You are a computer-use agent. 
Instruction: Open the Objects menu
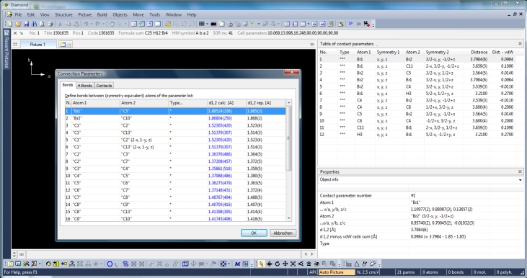tap(120, 15)
